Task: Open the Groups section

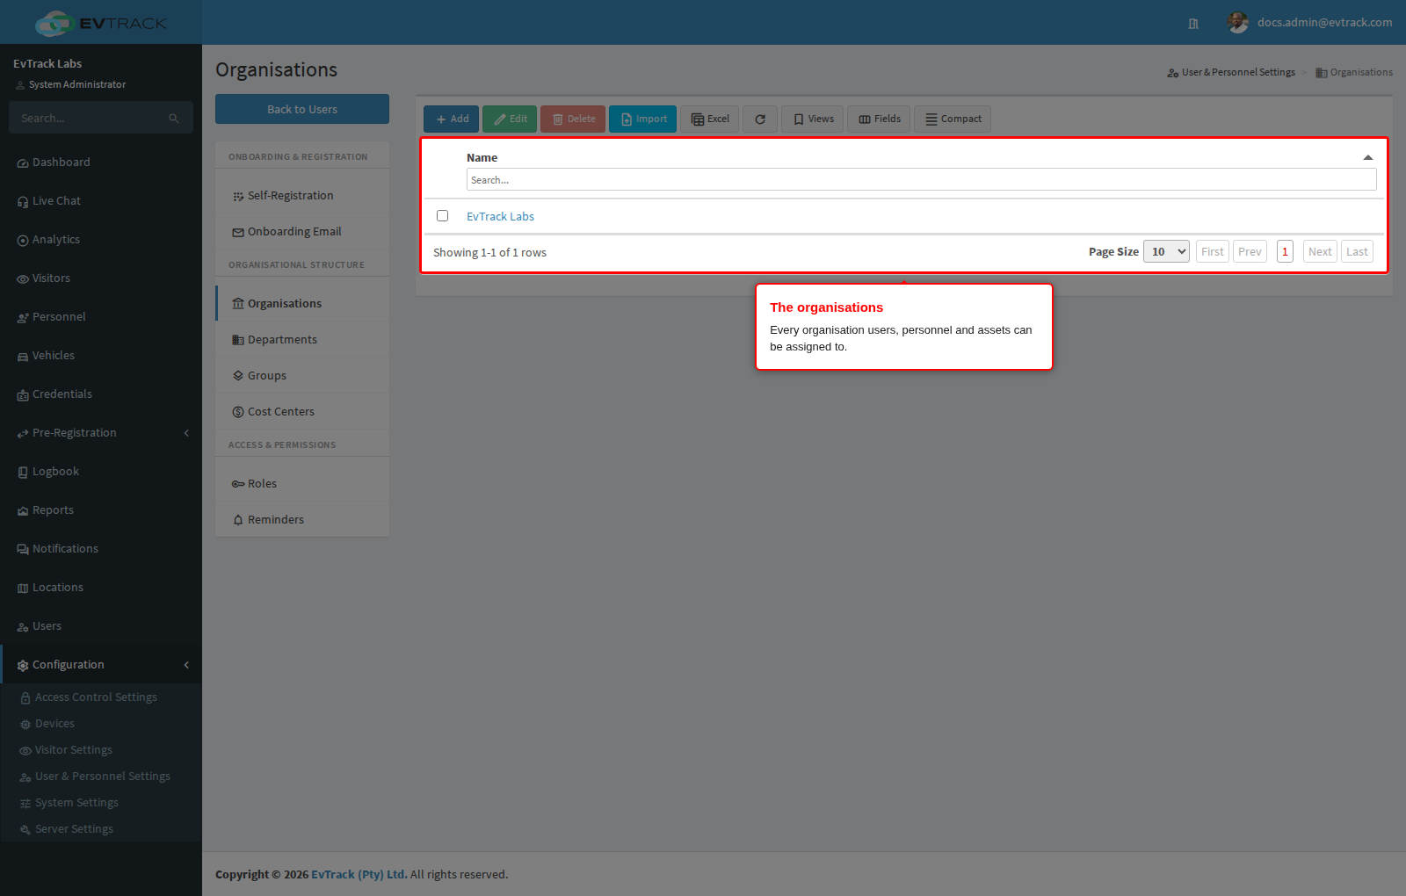Action: 302,376
